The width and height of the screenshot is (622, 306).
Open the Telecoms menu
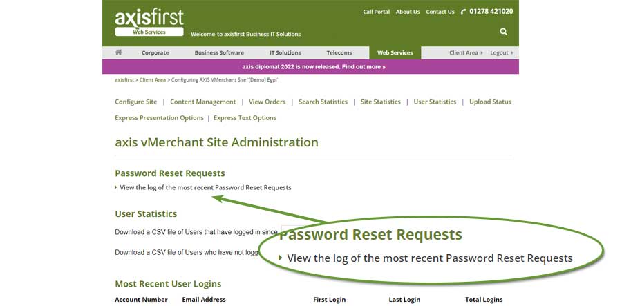[339, 52]
